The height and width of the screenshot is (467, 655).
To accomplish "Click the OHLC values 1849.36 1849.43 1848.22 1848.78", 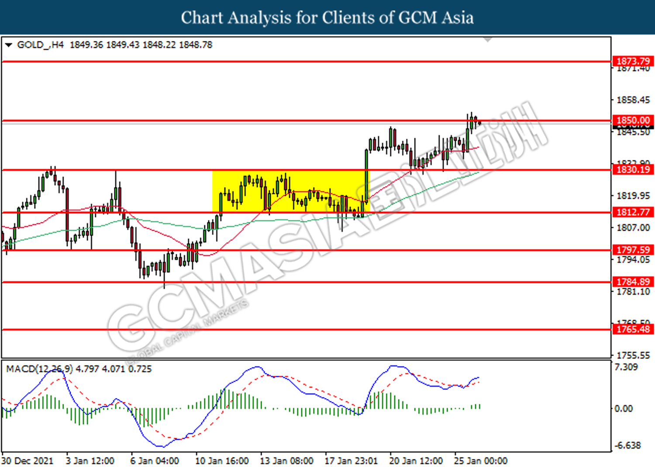I will click(x=141, y=45).
